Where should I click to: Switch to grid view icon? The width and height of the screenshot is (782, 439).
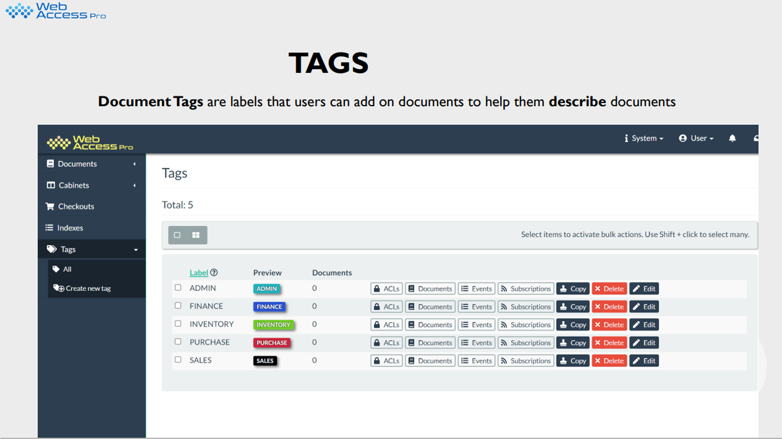tap(196, 235)
